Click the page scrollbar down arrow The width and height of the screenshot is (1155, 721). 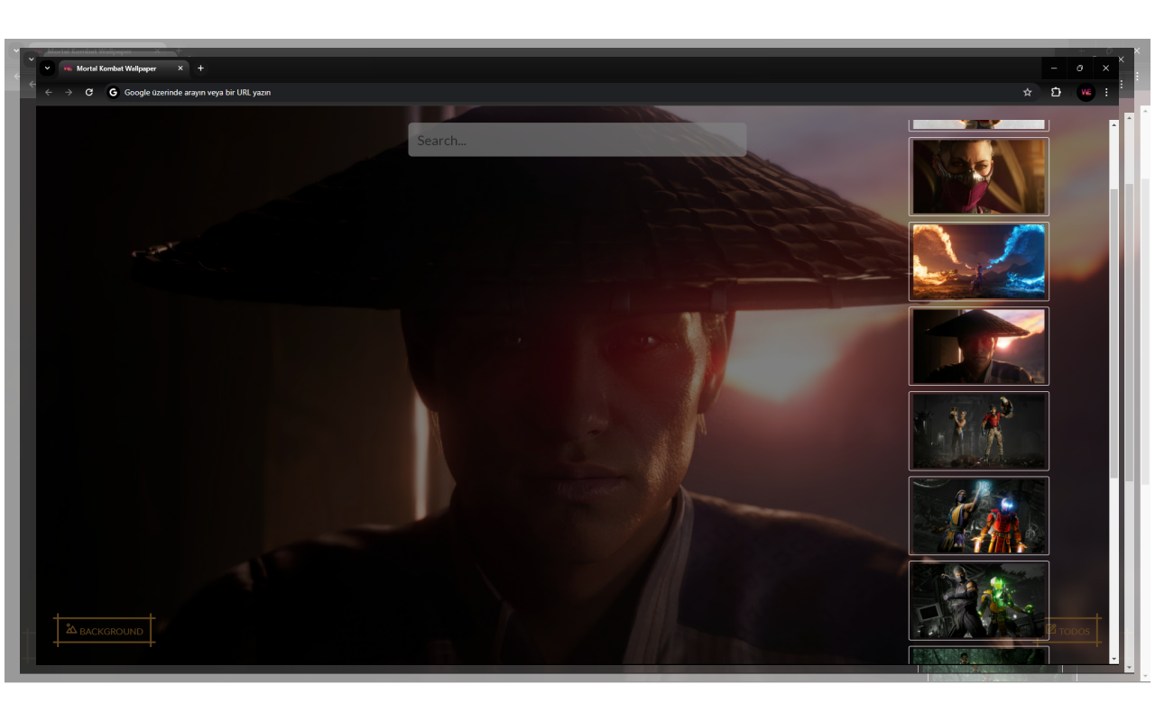tap(1114, 660)
